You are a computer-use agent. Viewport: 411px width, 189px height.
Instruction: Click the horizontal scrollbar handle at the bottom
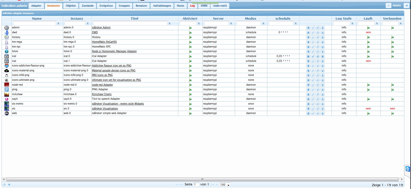coord(202,179)
